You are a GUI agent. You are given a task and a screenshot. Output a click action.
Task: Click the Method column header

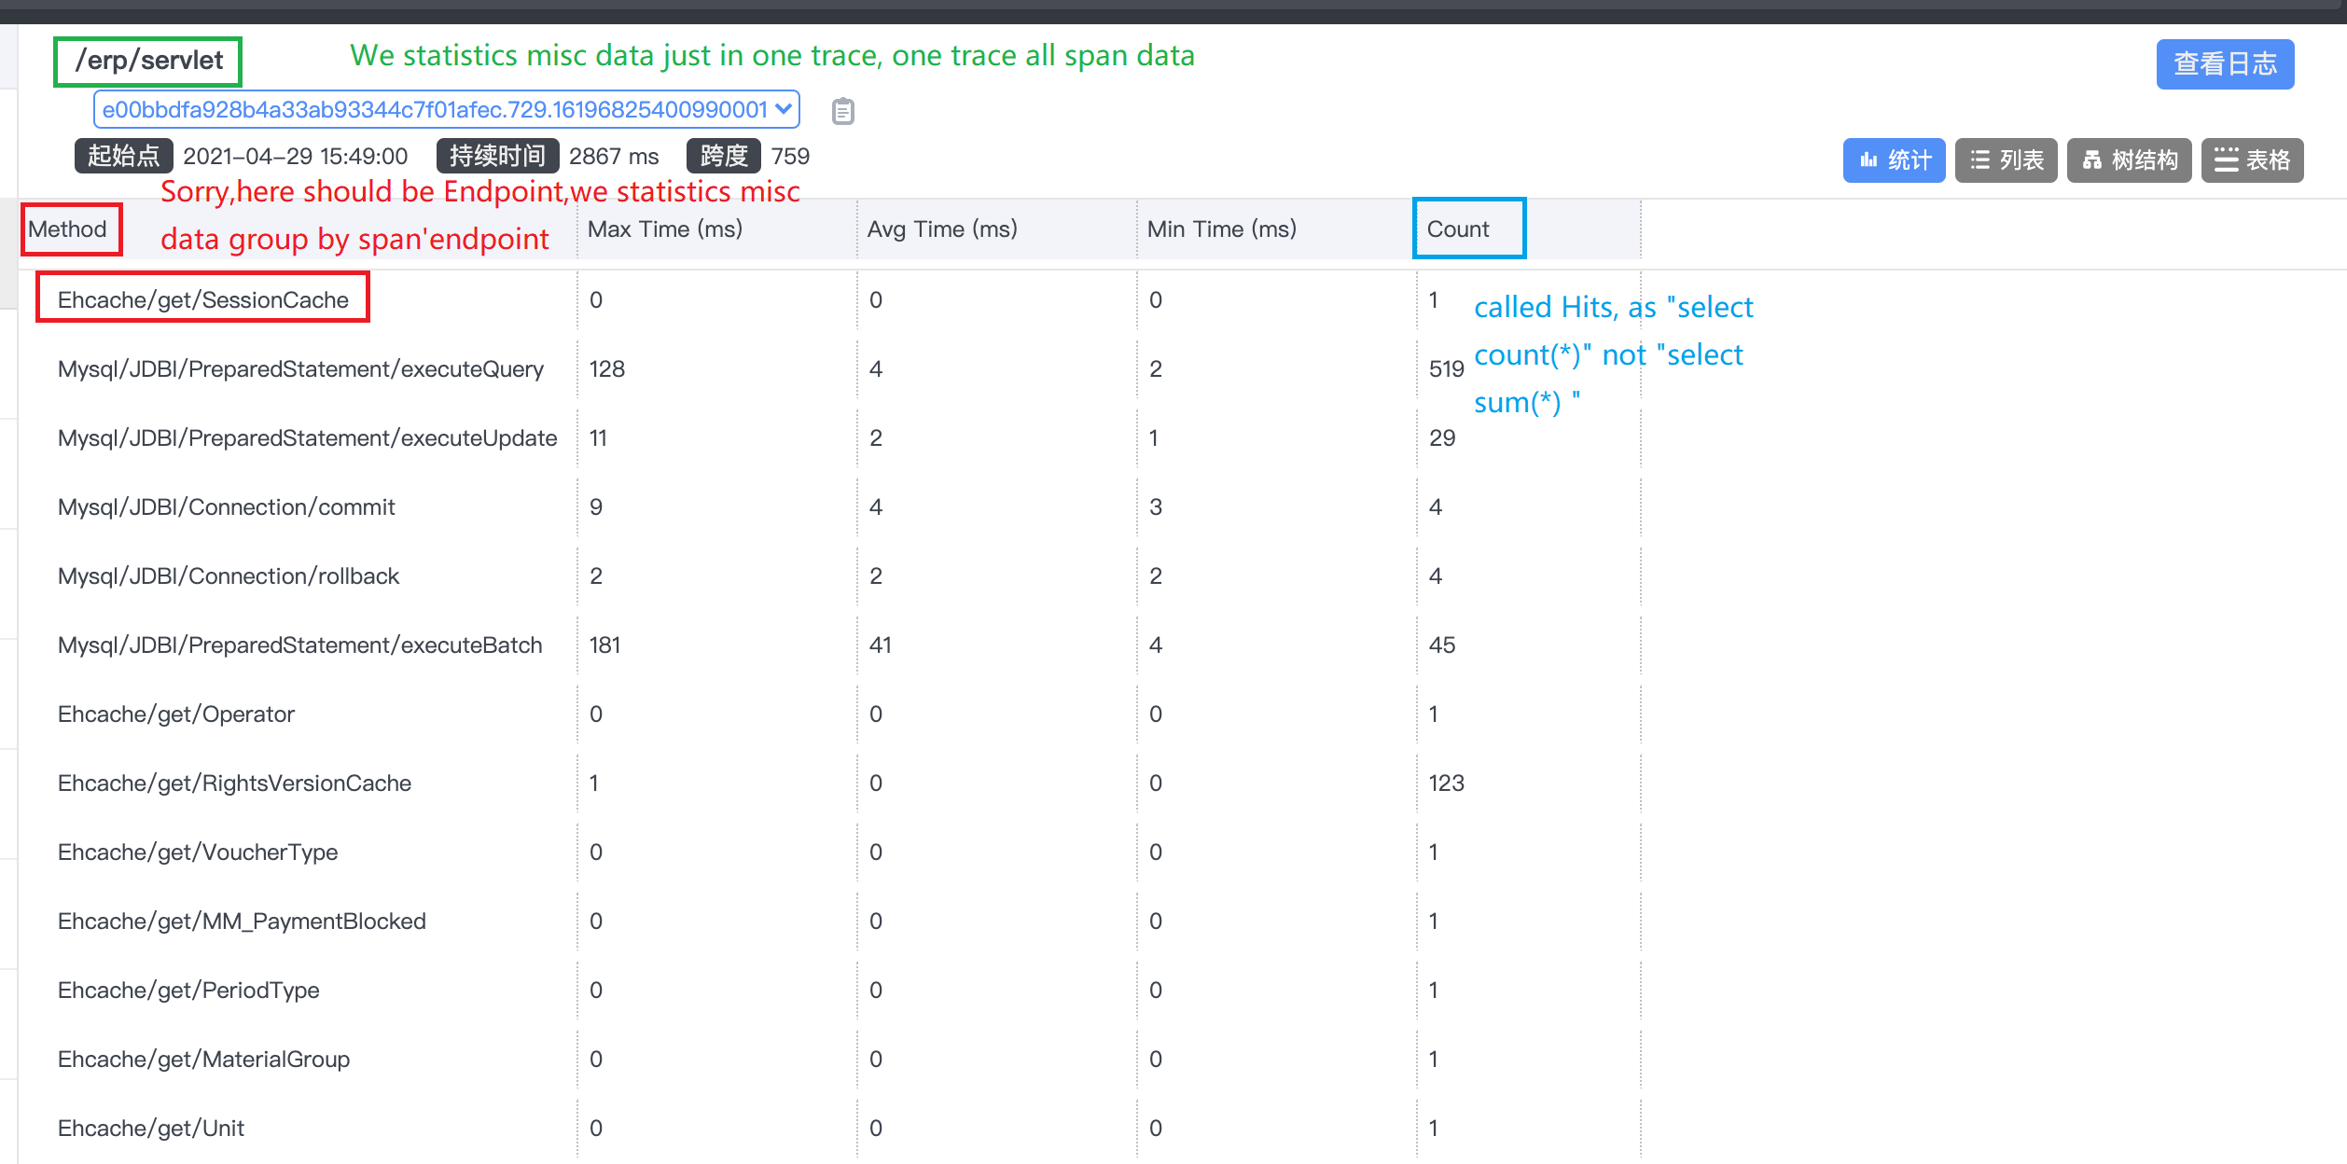[68, 229]
